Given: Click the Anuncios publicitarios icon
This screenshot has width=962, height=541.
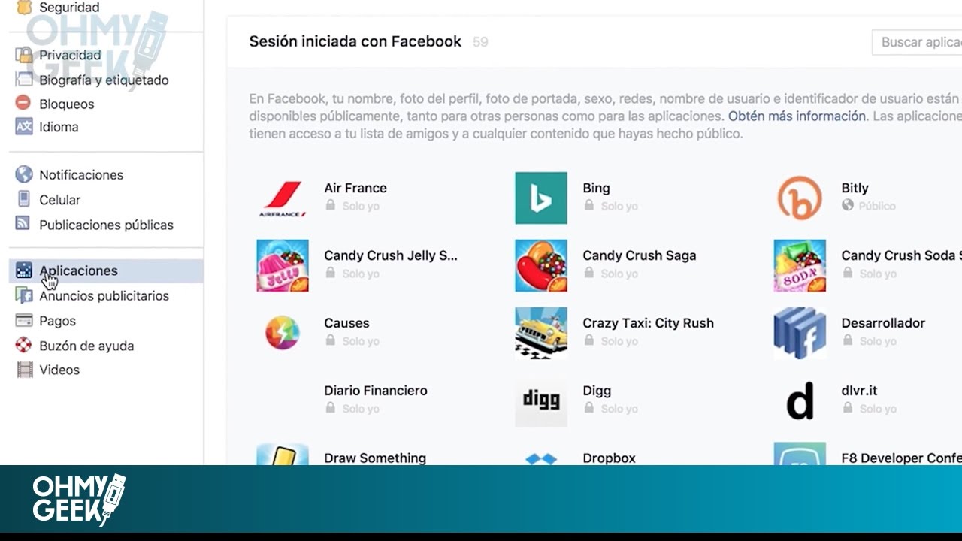Looking at the screenshot, I should coord(24,295).
